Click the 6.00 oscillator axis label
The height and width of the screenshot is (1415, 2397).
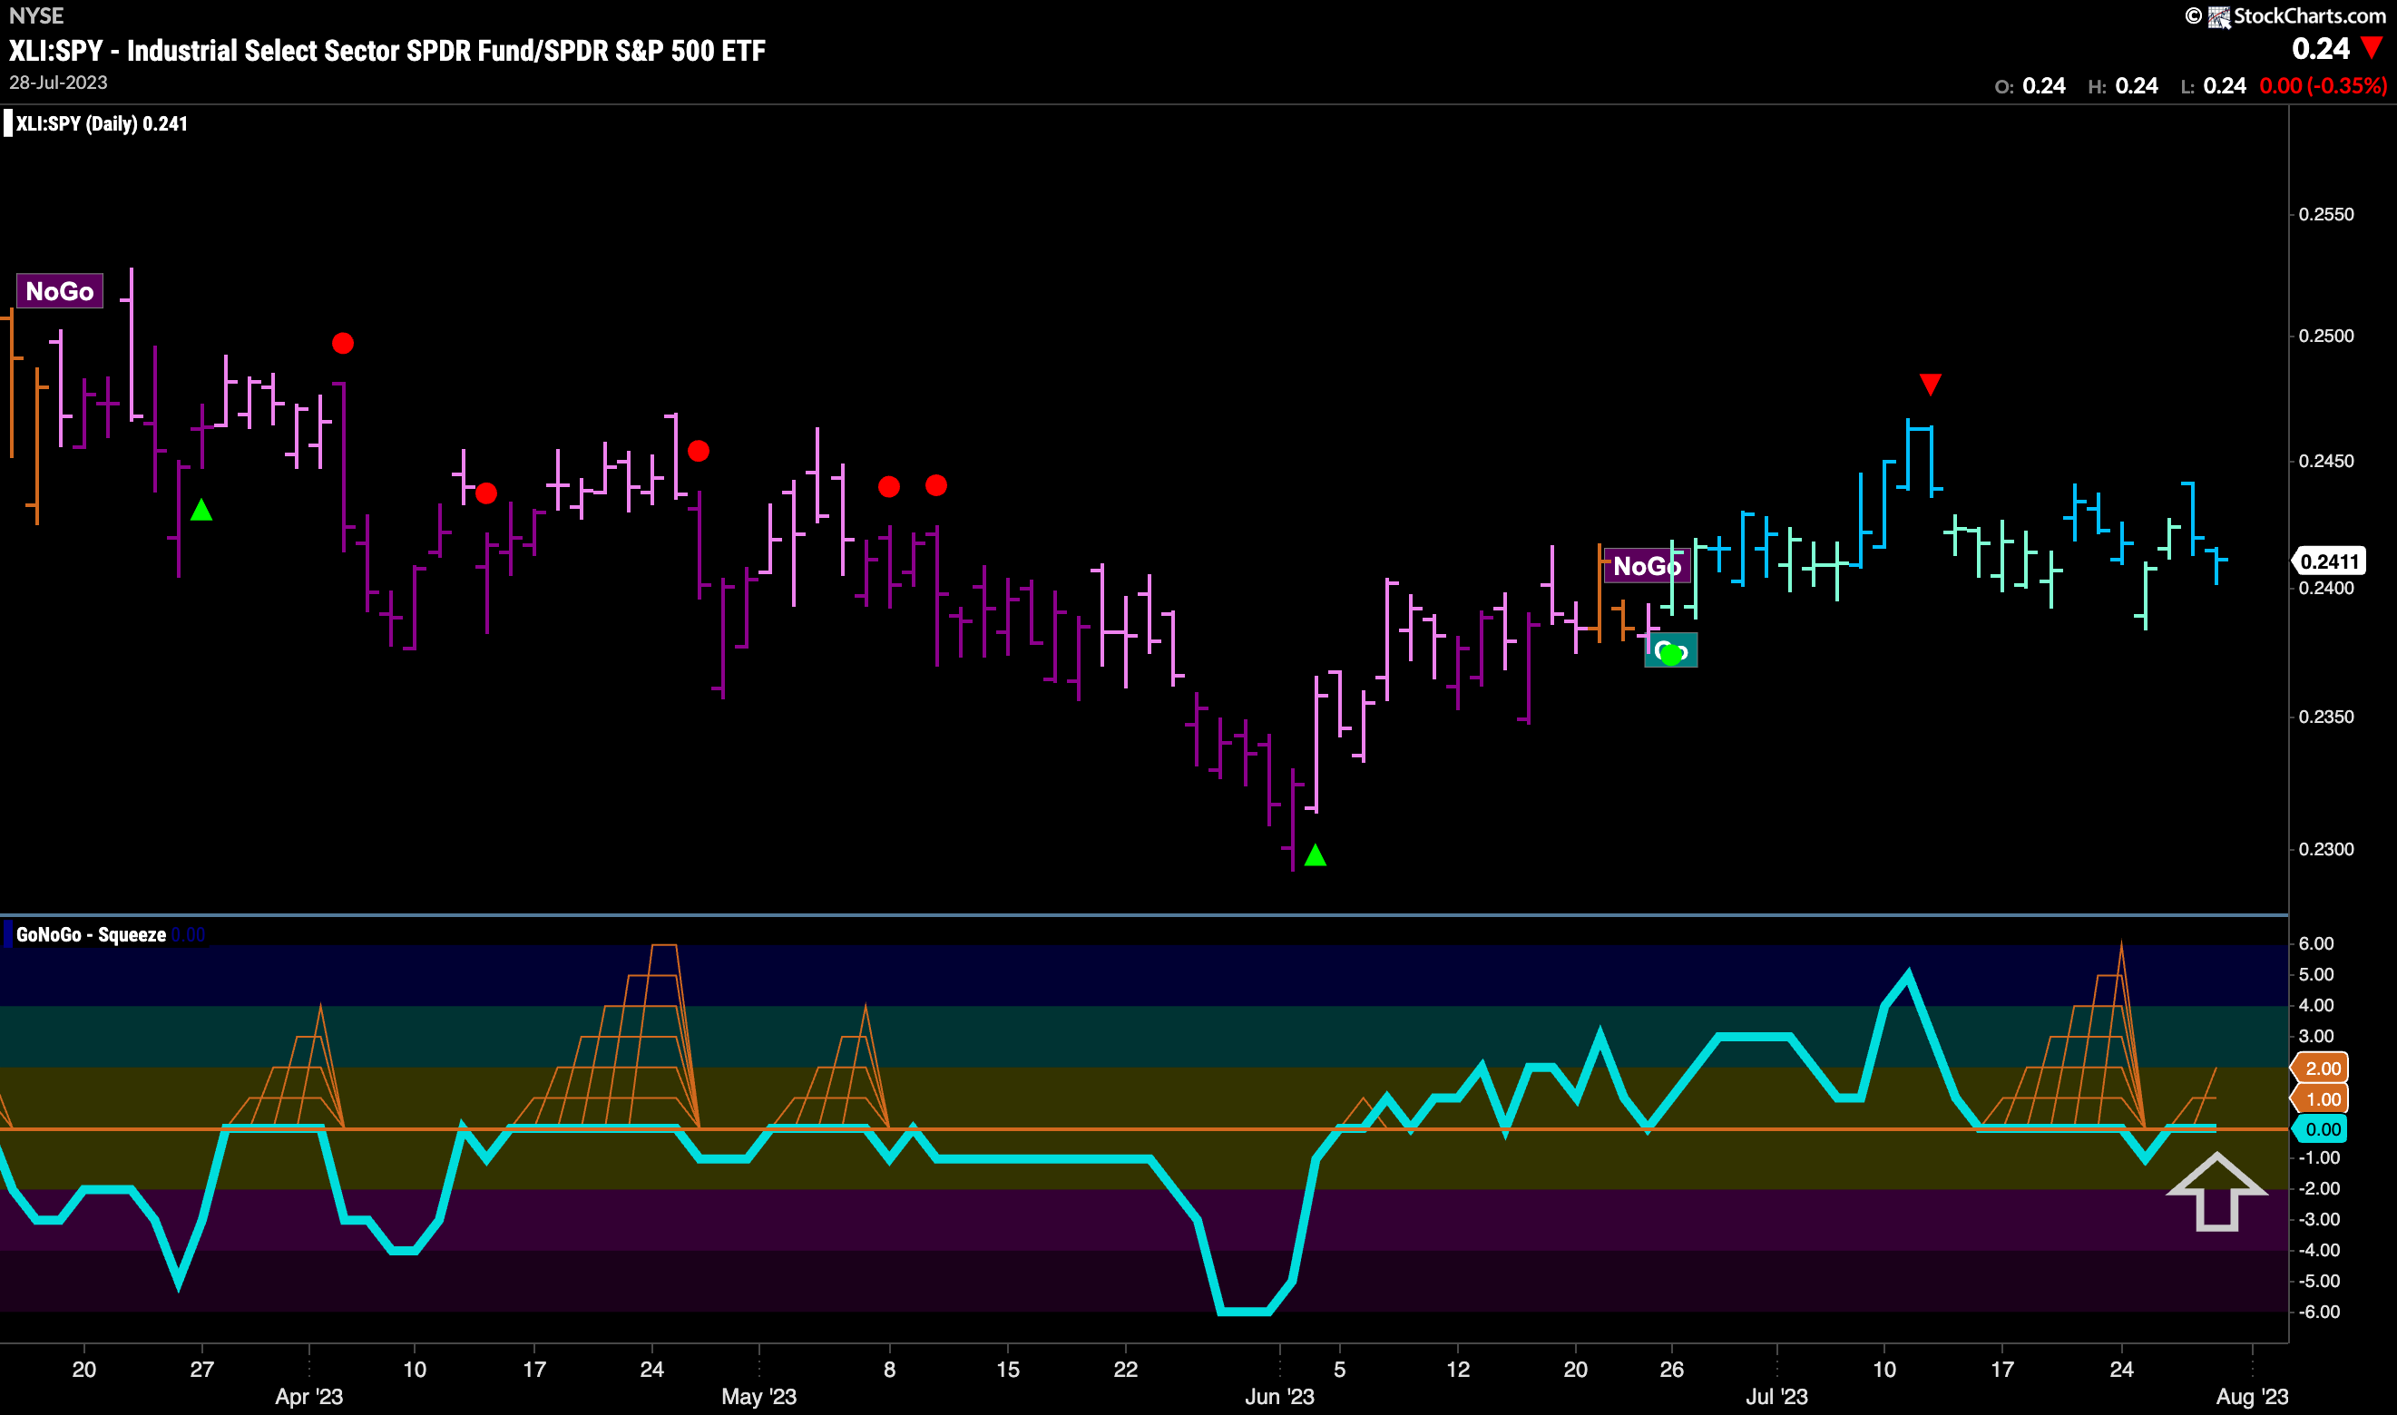2316,943
